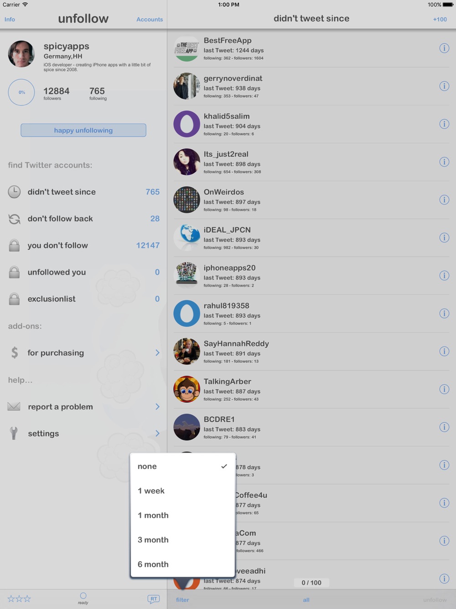Expand the for purchasing chevron

[157, 353]
